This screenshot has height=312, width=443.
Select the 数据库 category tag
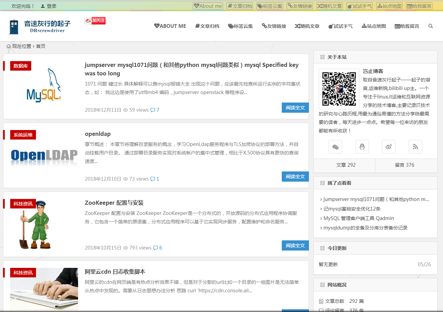20,66
